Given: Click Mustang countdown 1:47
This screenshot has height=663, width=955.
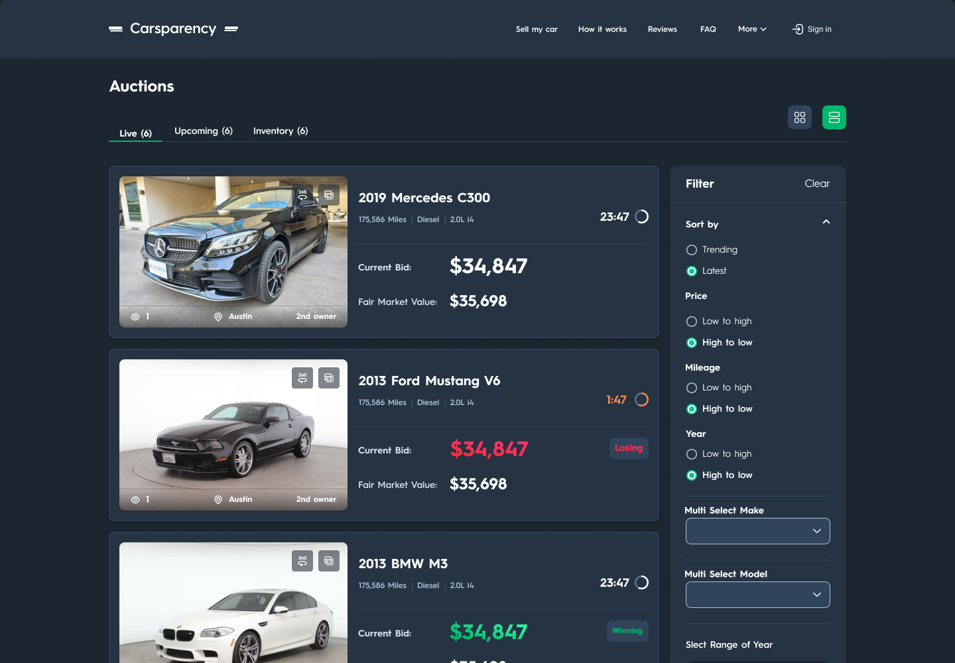Looking at the screenshot, I should pyautogui.click(x=616, y=400).
